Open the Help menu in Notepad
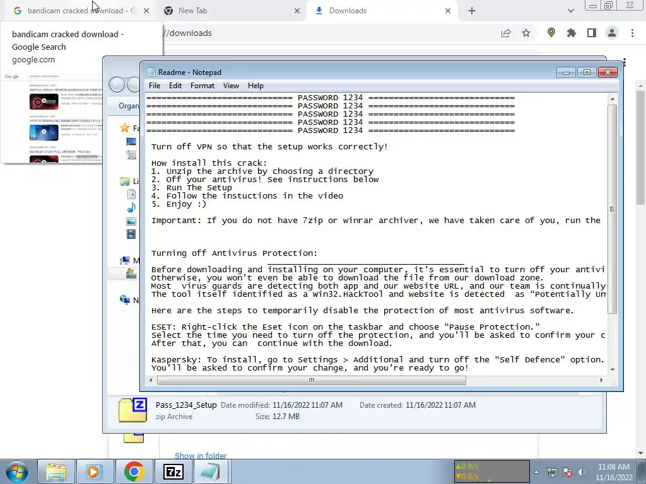 click(x=255, y=86)
